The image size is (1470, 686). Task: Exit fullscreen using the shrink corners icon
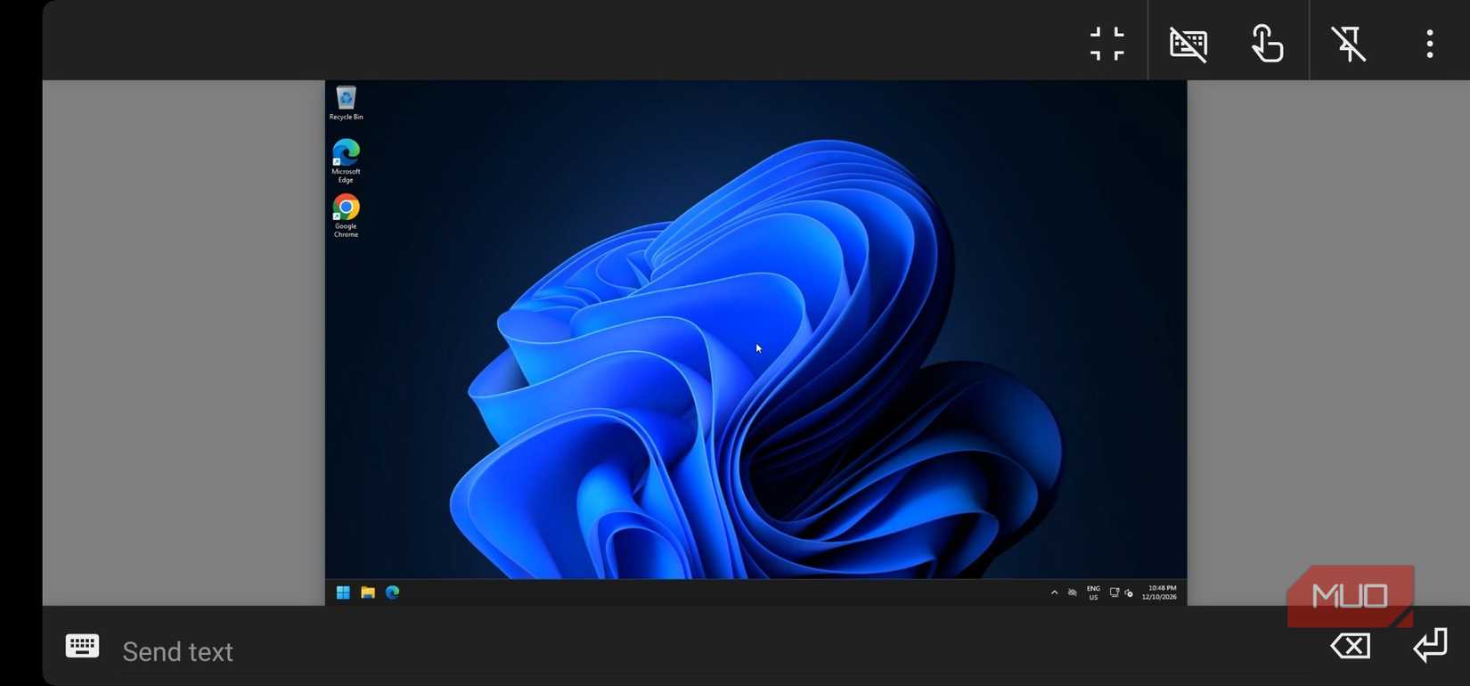point(1107,44)
